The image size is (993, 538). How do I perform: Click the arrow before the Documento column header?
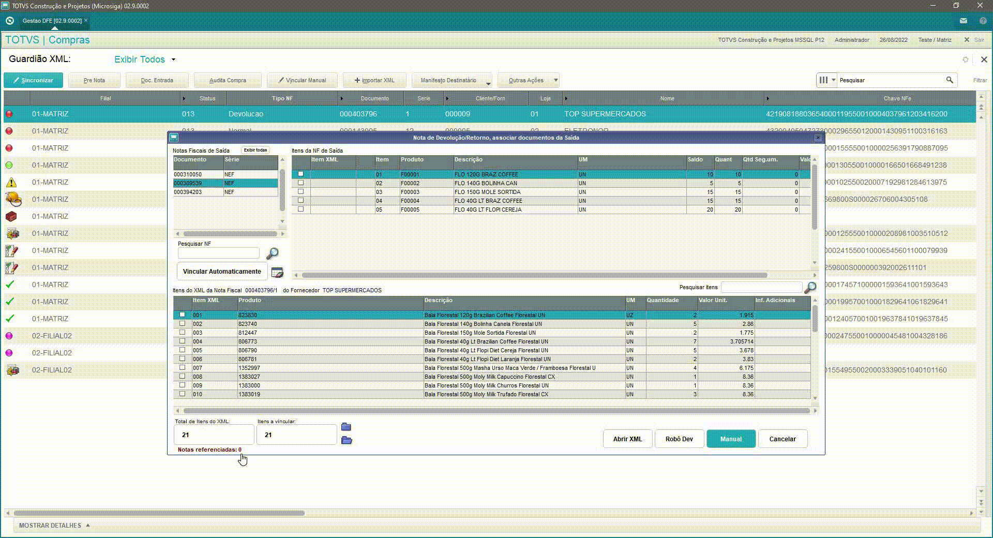coord(341,98)
